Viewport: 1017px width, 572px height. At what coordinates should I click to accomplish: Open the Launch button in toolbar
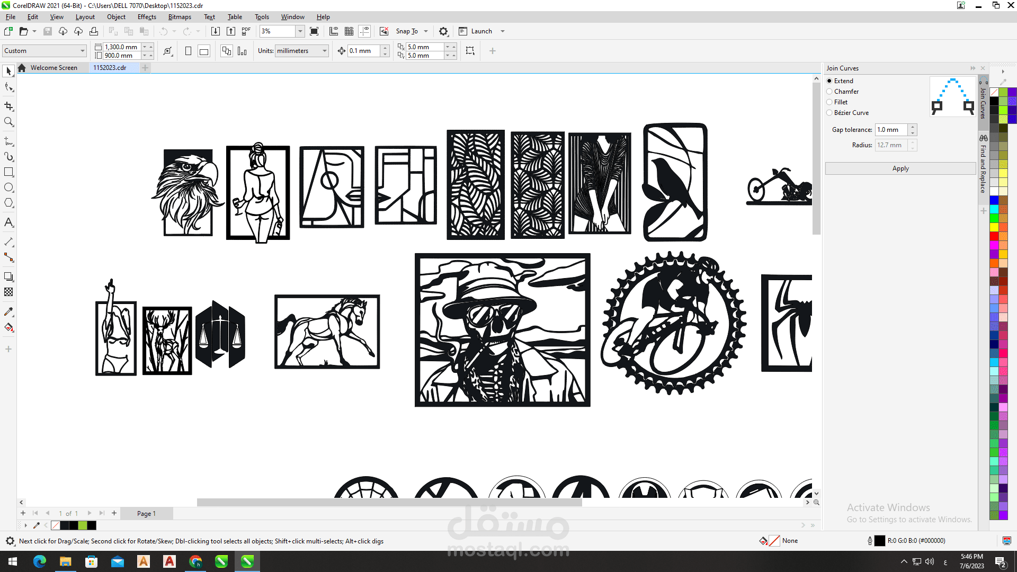pyautogui.click(x=481, y=31)
